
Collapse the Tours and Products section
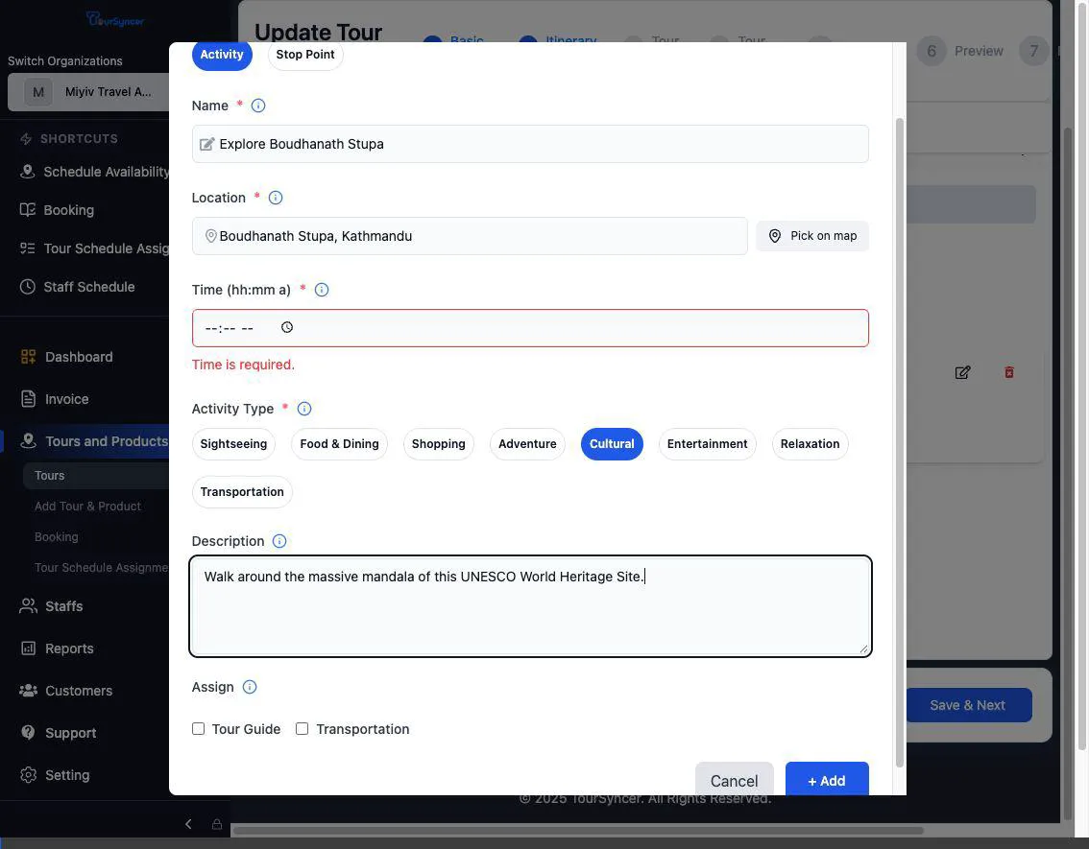pos(107,438)
